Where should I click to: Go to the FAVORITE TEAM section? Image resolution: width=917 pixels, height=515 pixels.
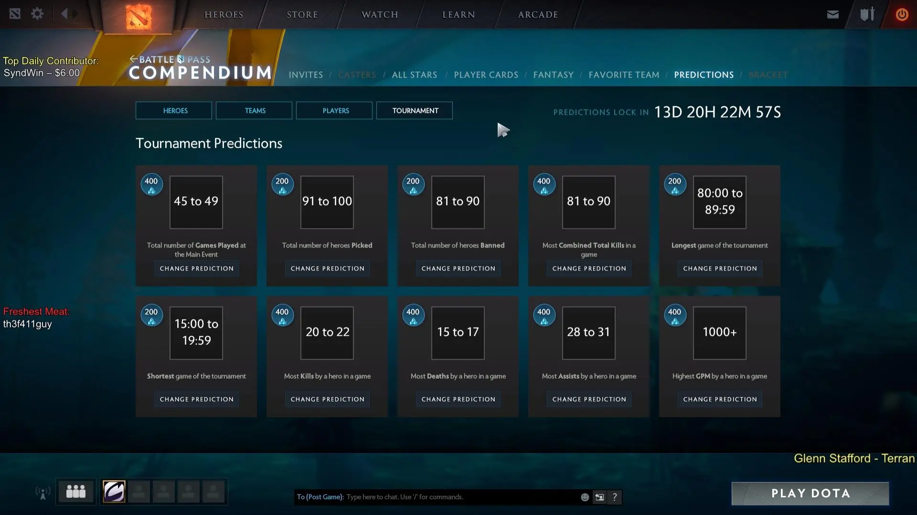[624, 75]
